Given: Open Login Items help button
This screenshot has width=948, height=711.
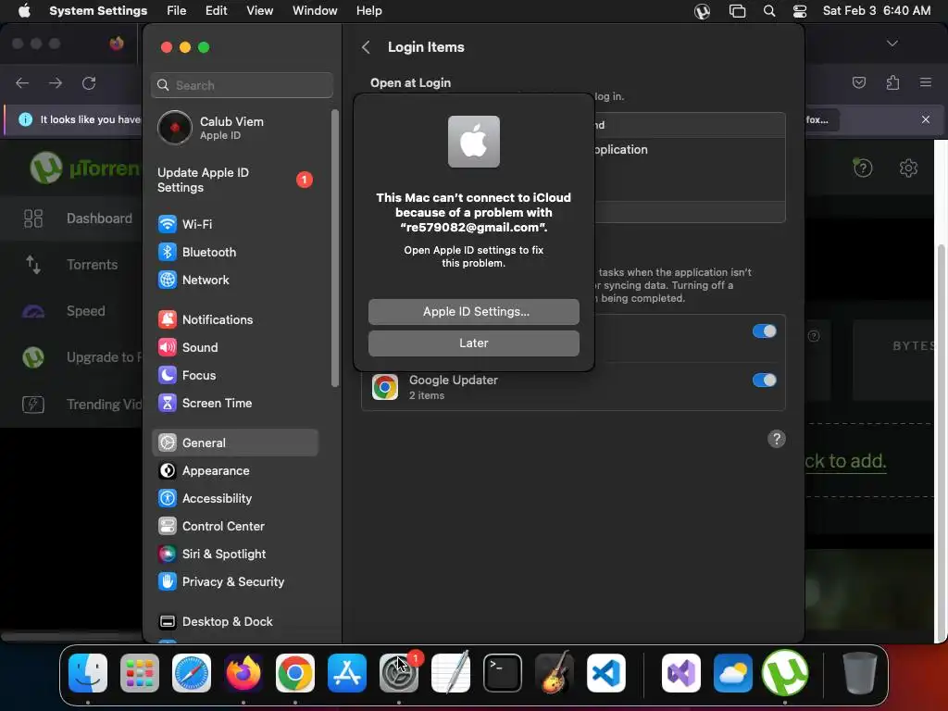Looking at the screenshot, I should 777,439.
